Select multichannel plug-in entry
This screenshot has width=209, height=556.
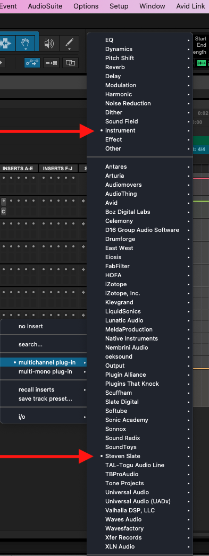pyautogui.click(x=44, y=362)
